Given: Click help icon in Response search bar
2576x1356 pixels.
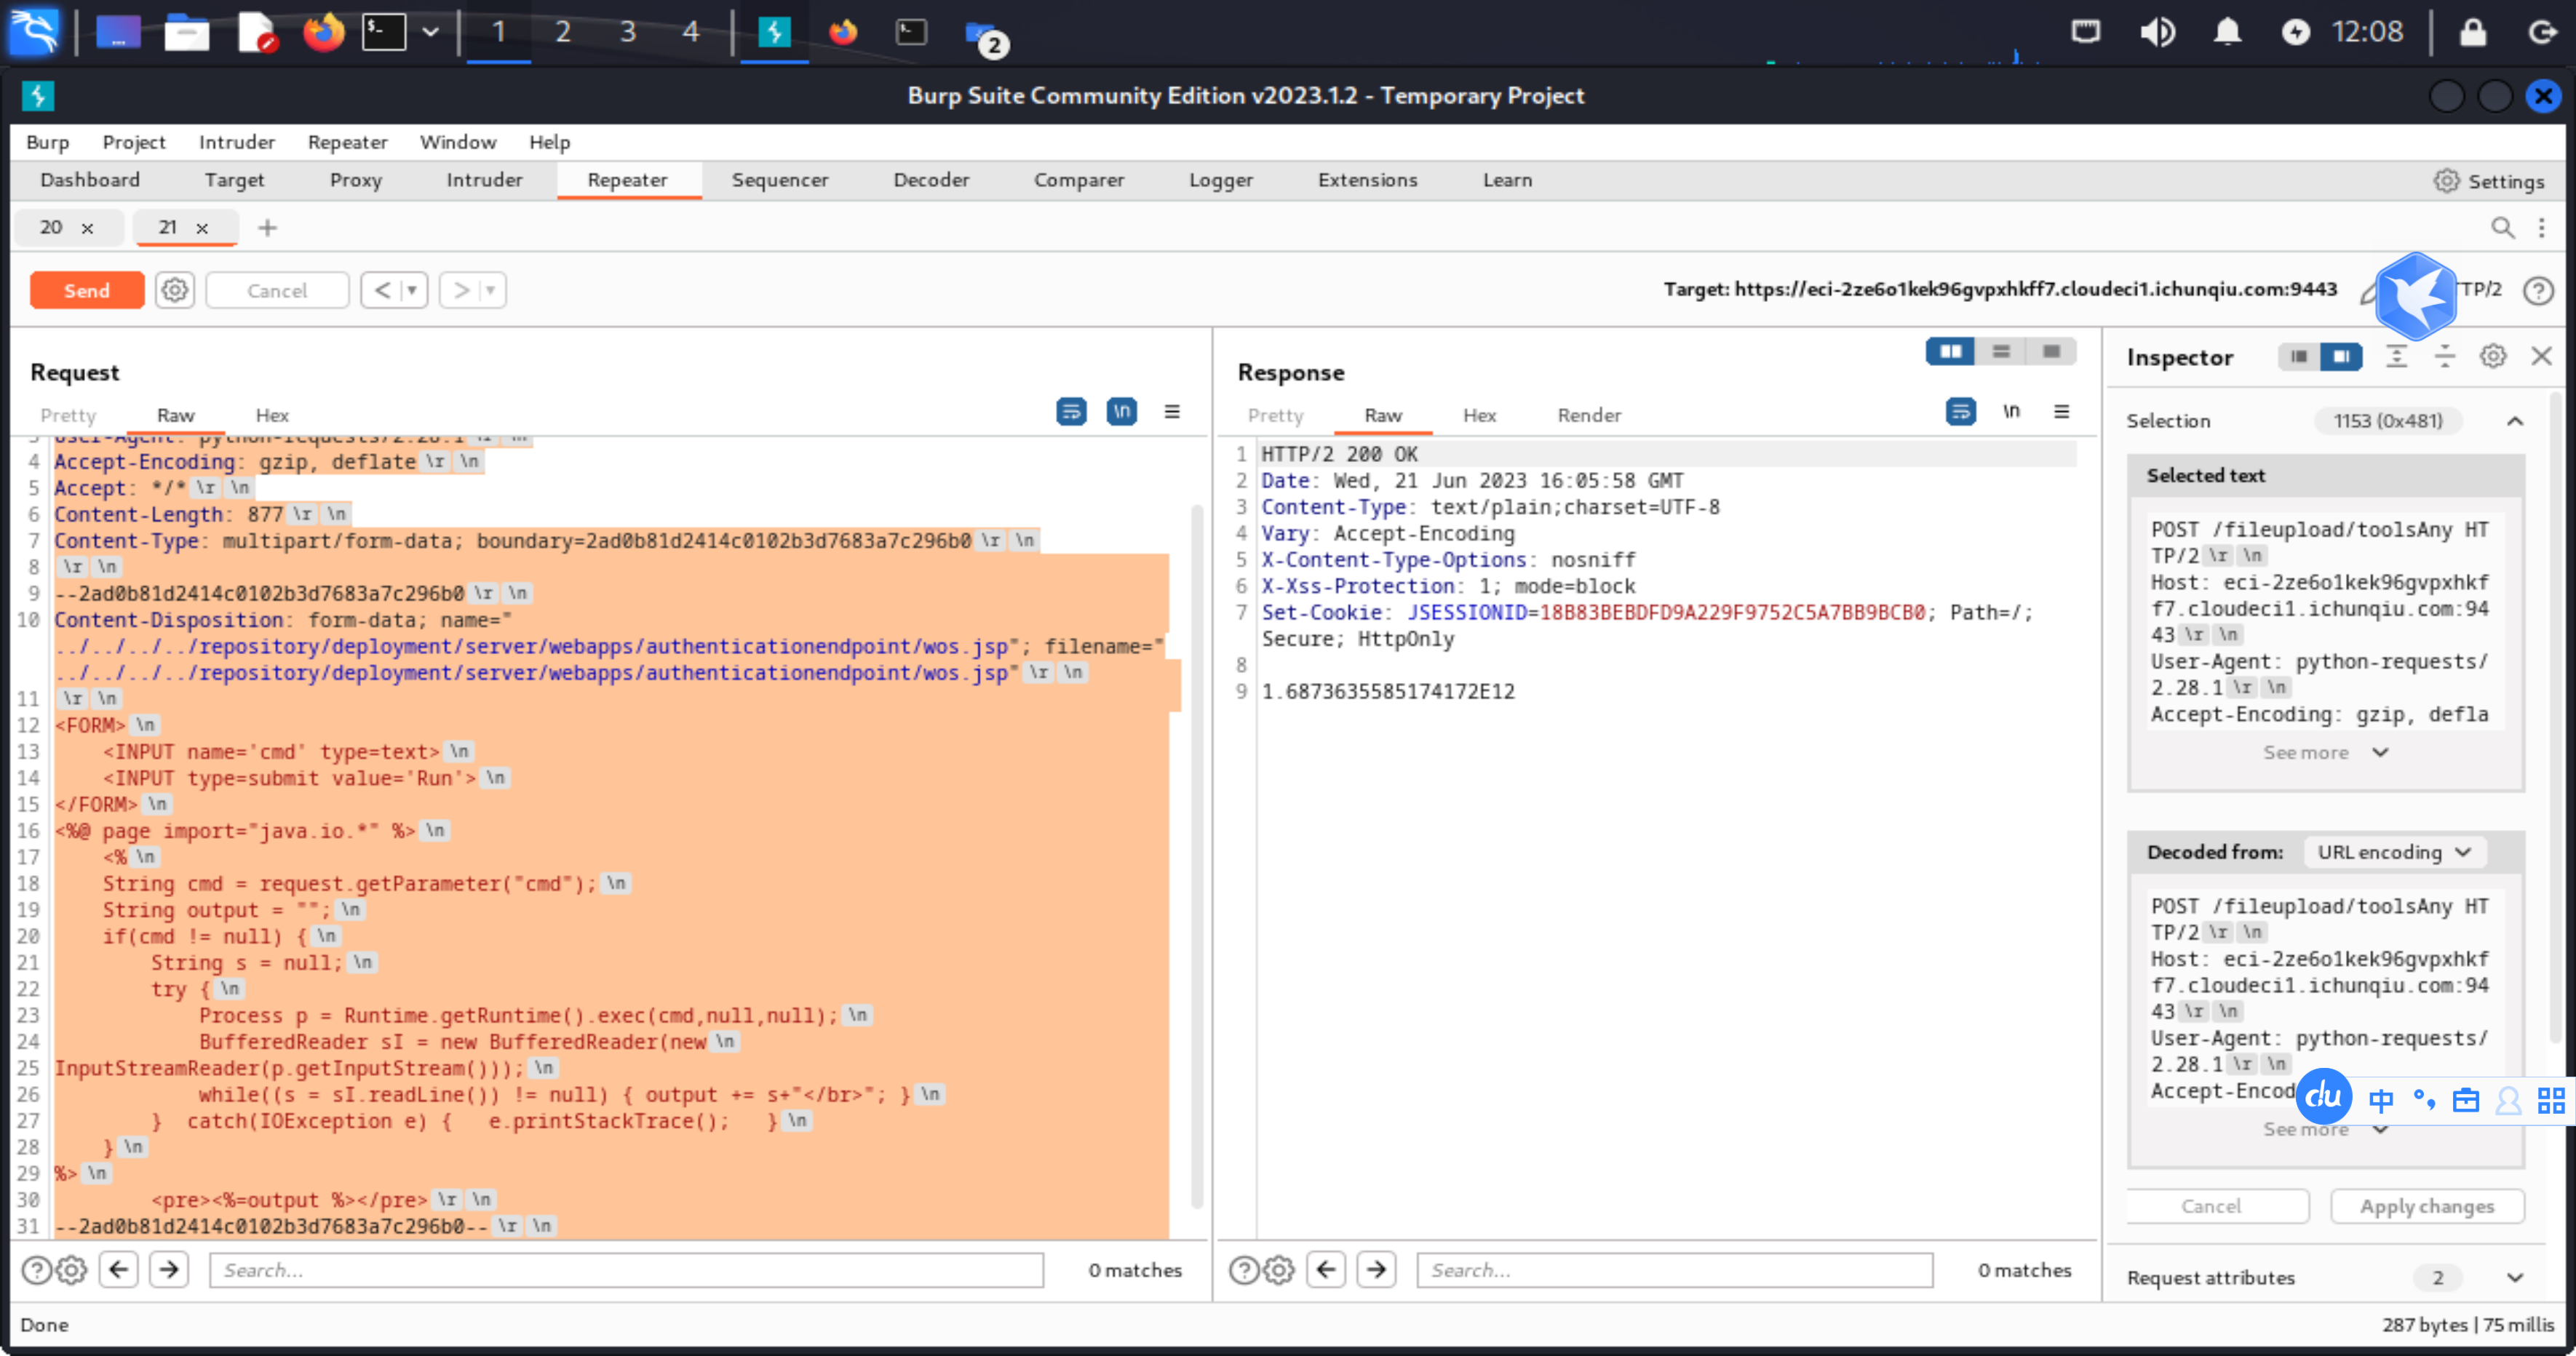Looking at the screenshot, I should (x=1243, y=1270).
